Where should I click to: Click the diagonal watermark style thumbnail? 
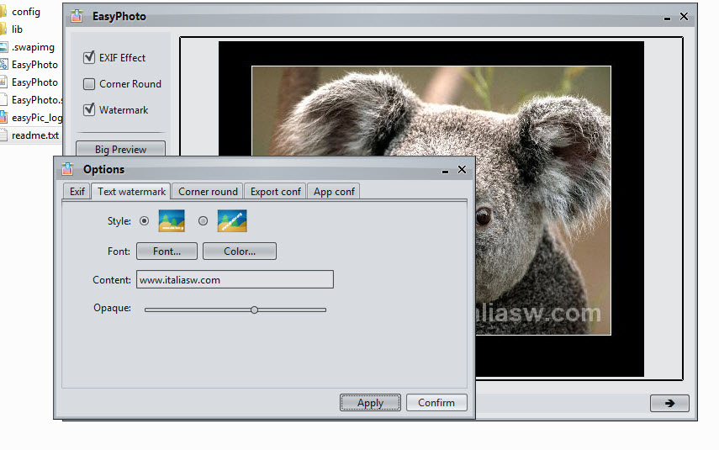coord(232,221)
